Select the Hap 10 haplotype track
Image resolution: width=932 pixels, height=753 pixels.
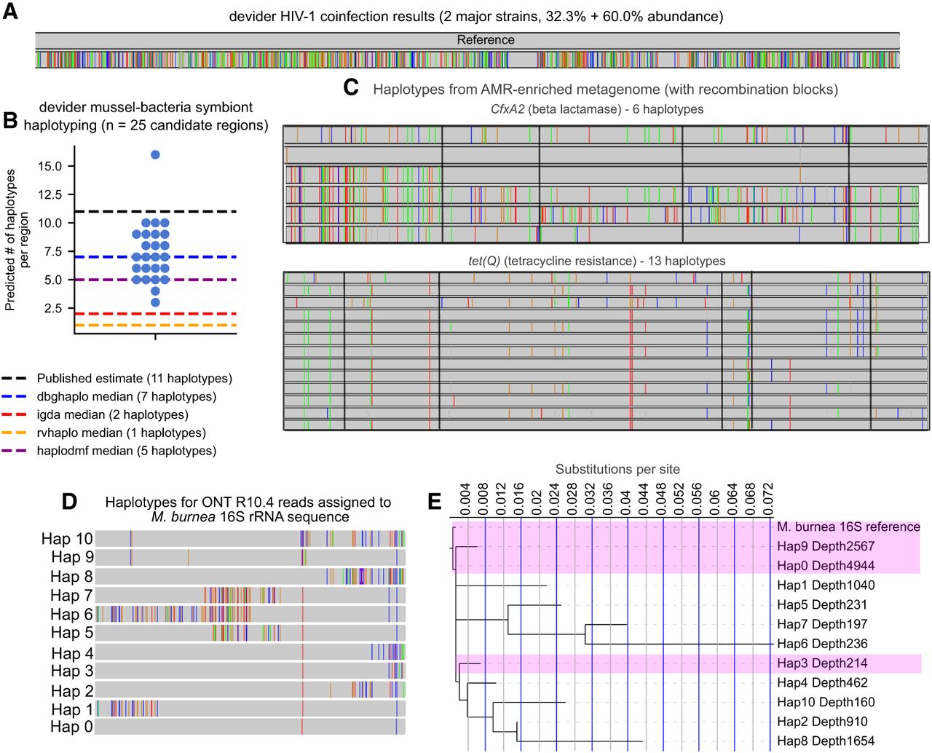tap(250, 539)
